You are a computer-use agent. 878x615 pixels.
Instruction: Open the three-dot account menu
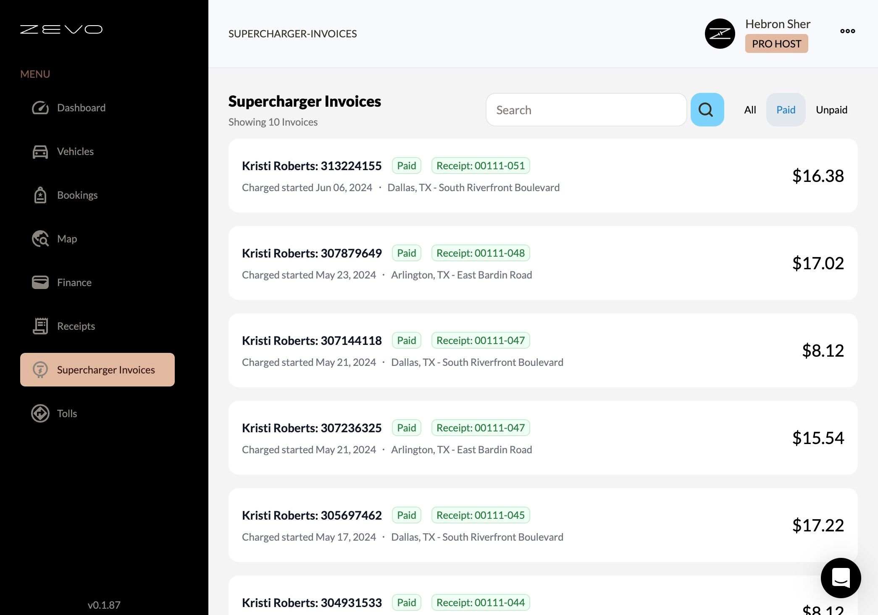[x=847, y=31]
